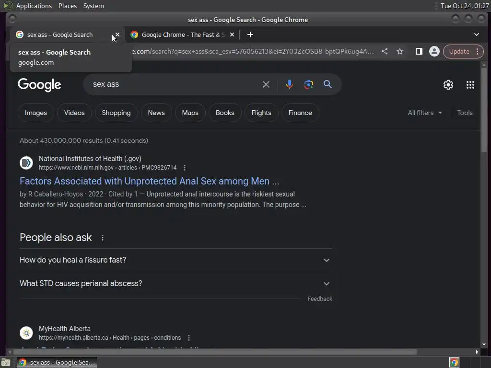Start voice search with microphone icon
This screenshot has height=368, width=491.
coord(289,84)
